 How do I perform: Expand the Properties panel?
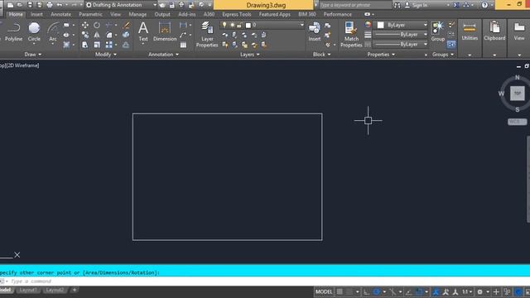coord(381,55)
